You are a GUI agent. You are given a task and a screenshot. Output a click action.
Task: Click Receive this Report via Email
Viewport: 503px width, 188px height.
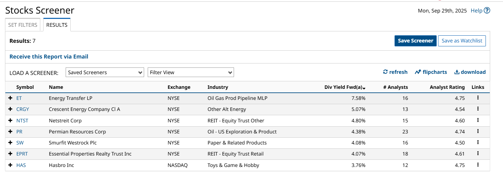pyautogui.click(x=49, y=56)
